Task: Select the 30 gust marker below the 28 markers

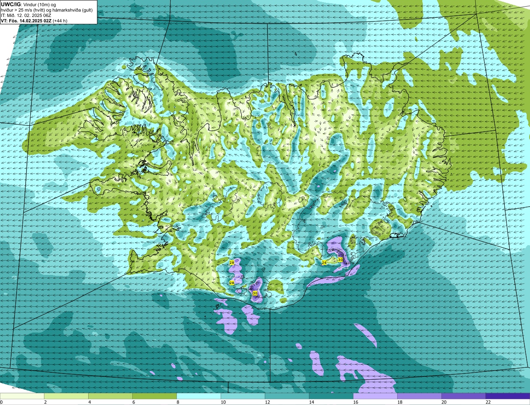Action: click(255, 293)
